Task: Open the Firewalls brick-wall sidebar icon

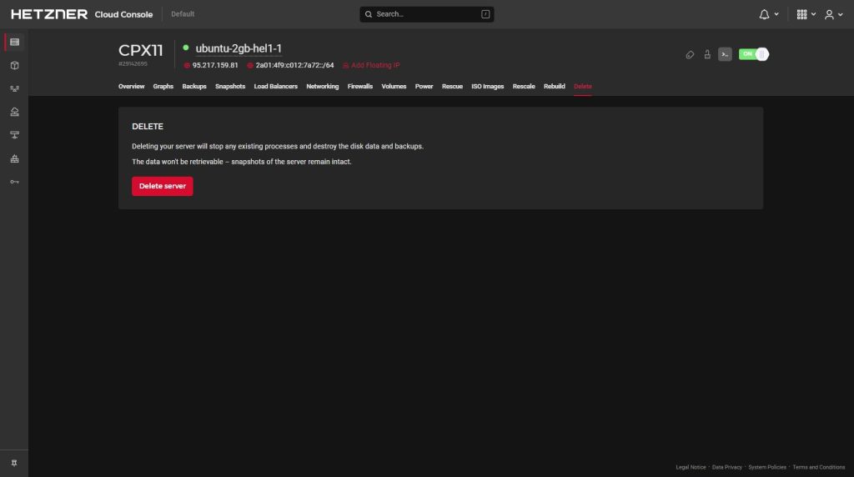Action: [14, 158]
